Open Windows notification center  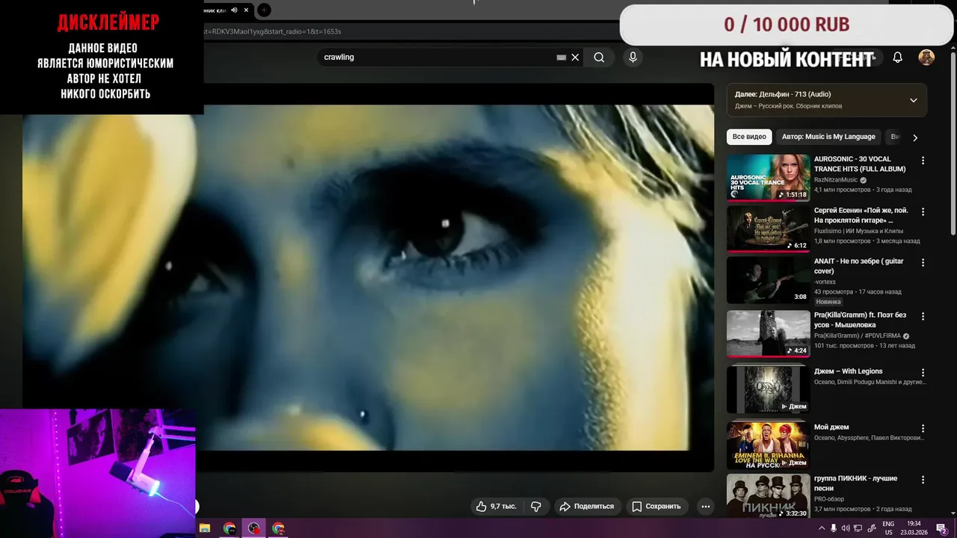pyautogui.click(x=941, y=528)
